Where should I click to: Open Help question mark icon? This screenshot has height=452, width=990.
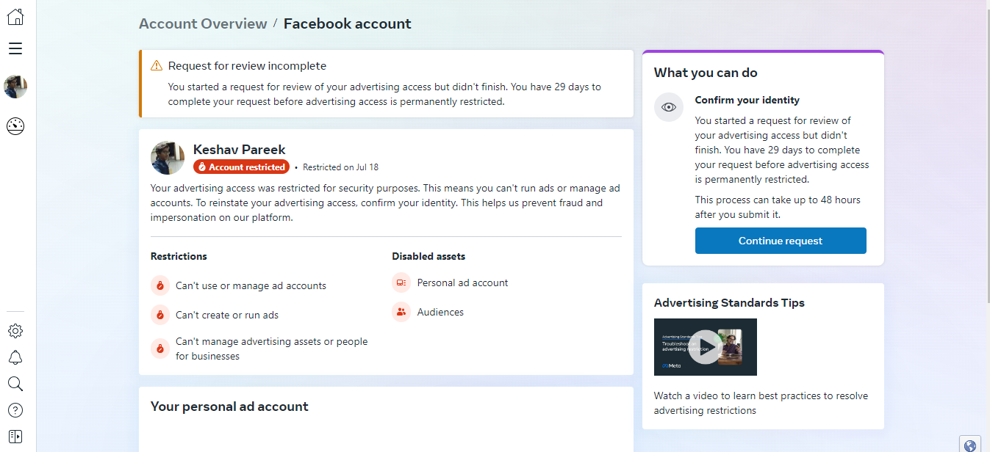15,410
